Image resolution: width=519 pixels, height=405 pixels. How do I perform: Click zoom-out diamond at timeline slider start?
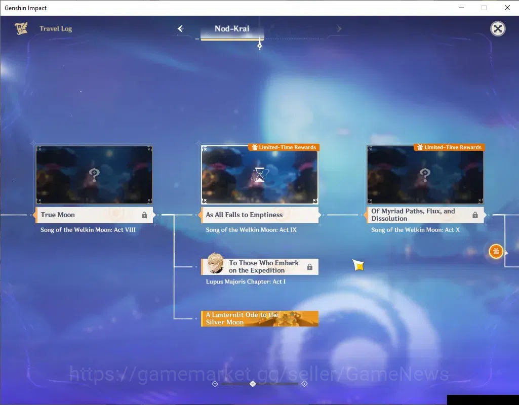[x=215, y=384]
